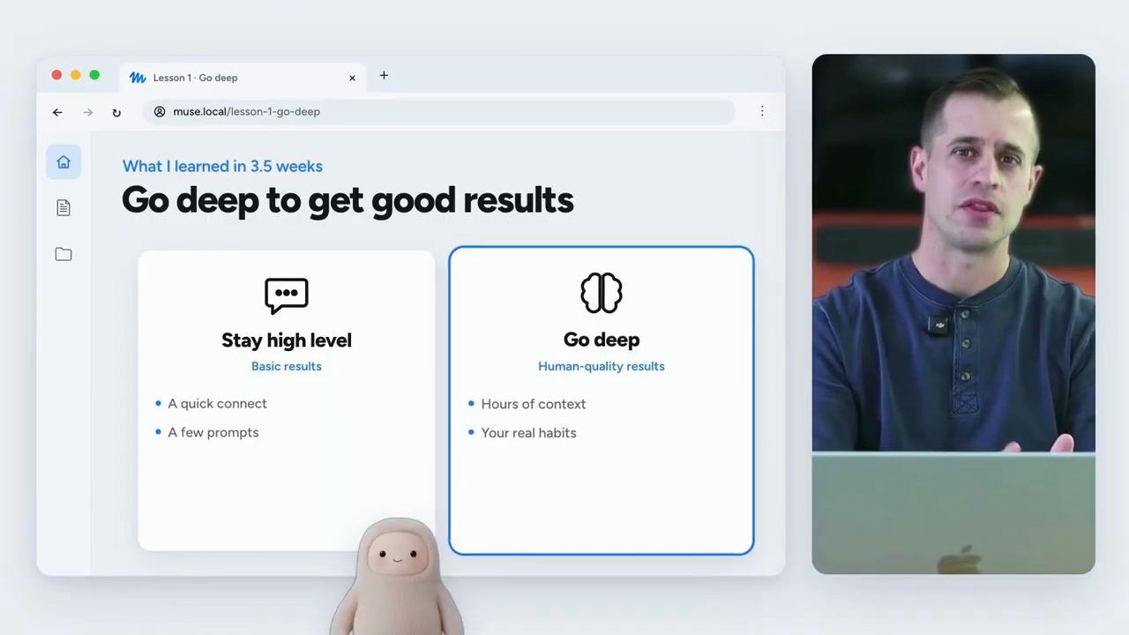Screen dimensions: 1129x635
Task: Go back with the browser arrow
Action: 57,112
